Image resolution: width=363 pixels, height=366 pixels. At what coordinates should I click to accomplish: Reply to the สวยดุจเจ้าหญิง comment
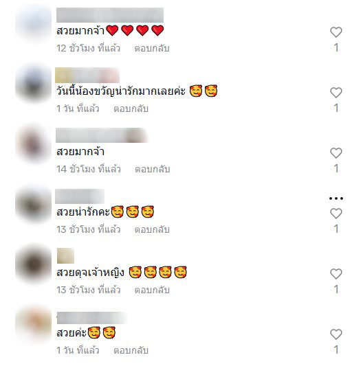click(152, 290)
